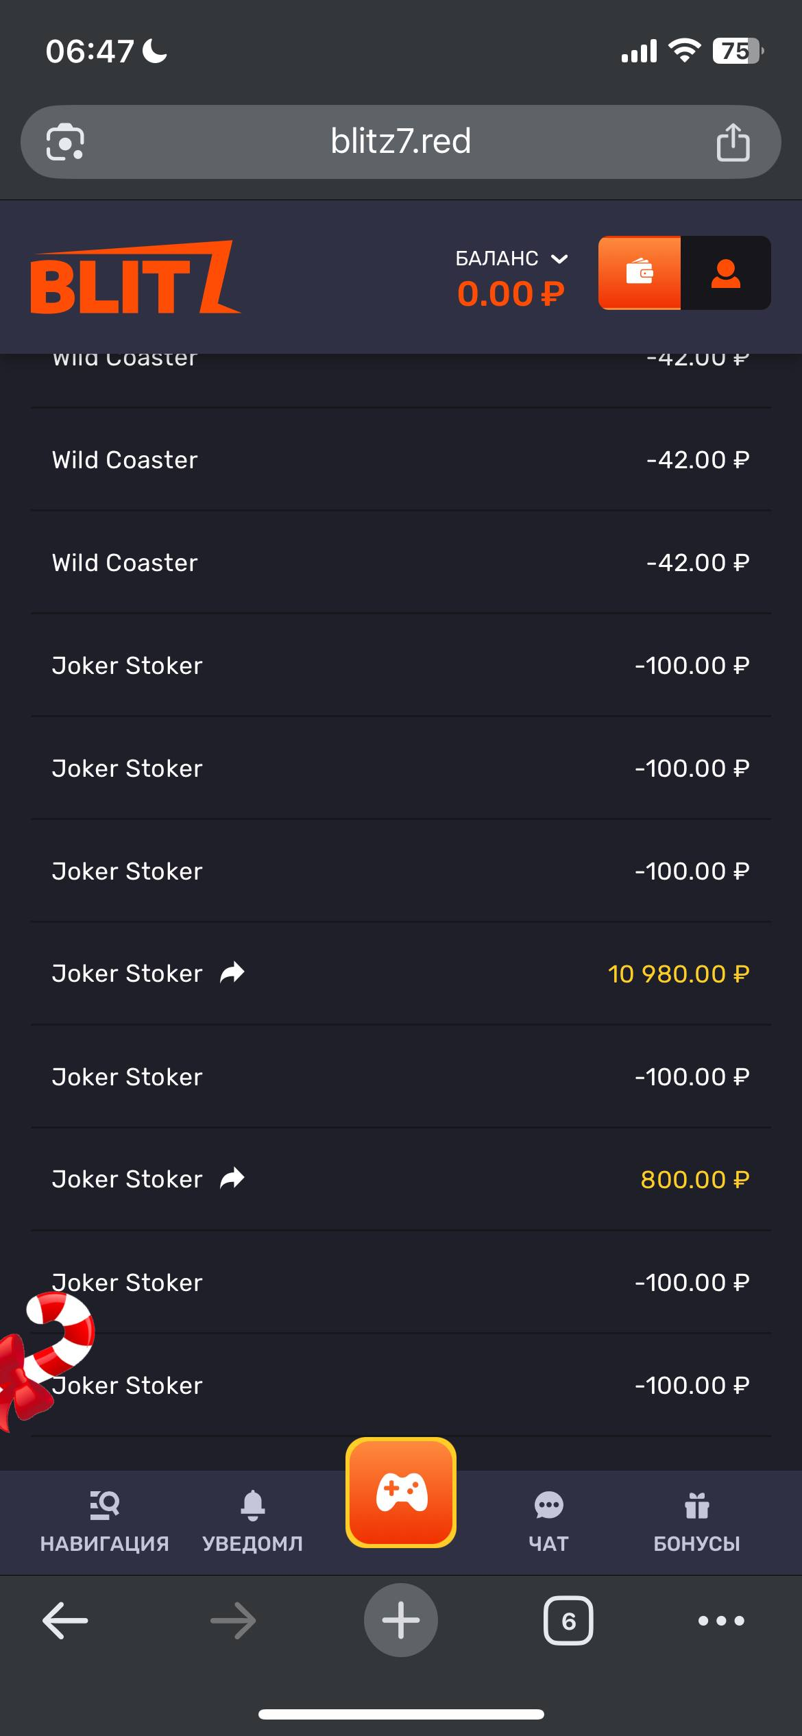Switch to the ЧАТ tab

[548, 1522]
